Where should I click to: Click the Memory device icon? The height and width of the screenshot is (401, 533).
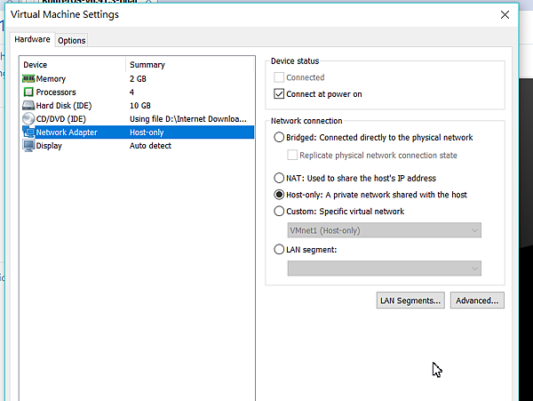pos(28,79)
